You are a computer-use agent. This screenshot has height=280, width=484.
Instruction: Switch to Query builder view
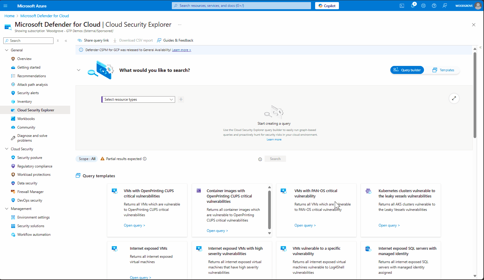(x=407, y=70)
